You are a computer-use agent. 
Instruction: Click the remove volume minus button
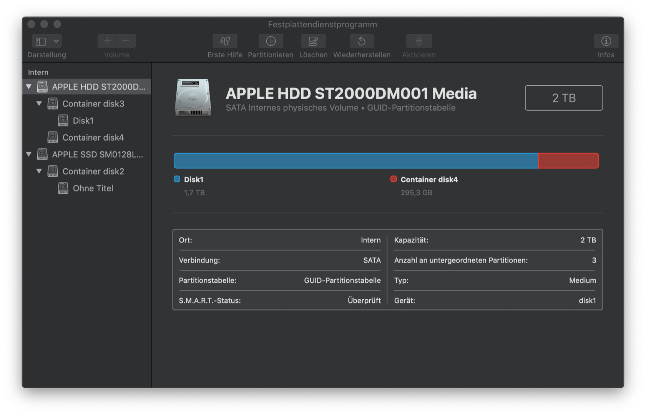(126, 41)
